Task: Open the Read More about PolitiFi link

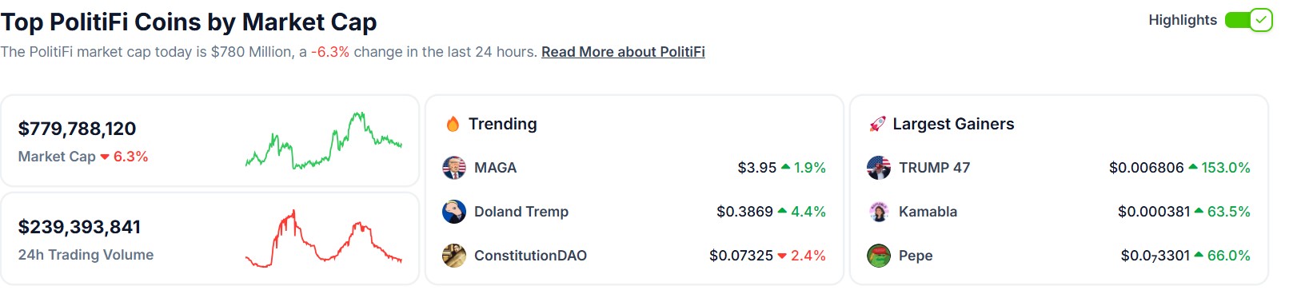Action: (623, 52)
